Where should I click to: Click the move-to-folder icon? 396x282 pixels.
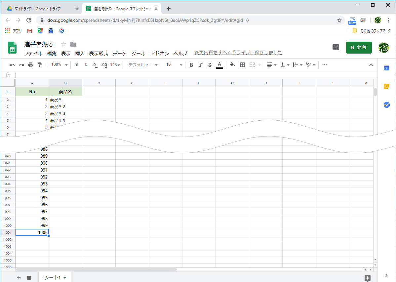(73, 45)
